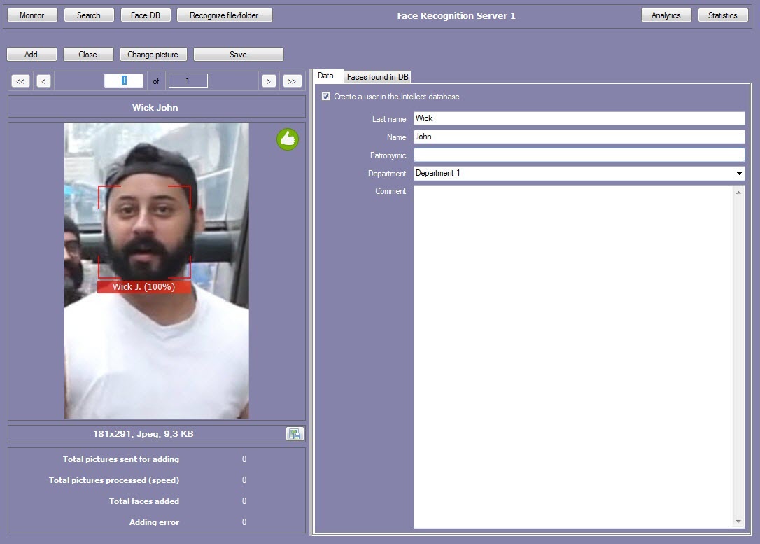This screenshot has height=544, width=760.
Task: Click the save picture disk icon
Action: (295, 434)
